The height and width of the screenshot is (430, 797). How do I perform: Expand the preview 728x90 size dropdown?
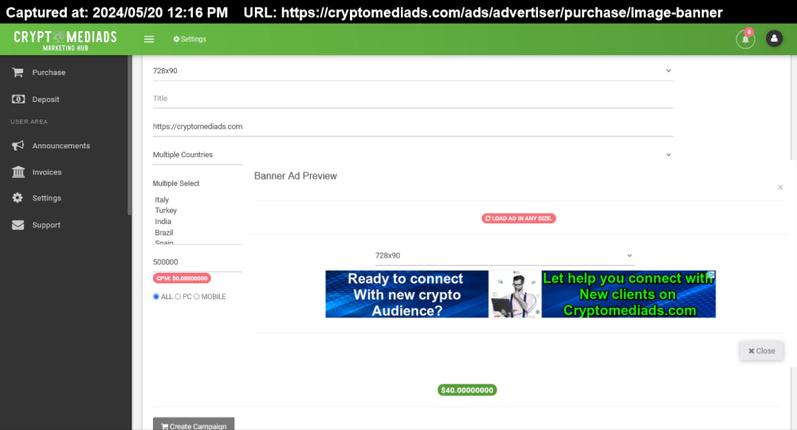(x=505, y=255)
